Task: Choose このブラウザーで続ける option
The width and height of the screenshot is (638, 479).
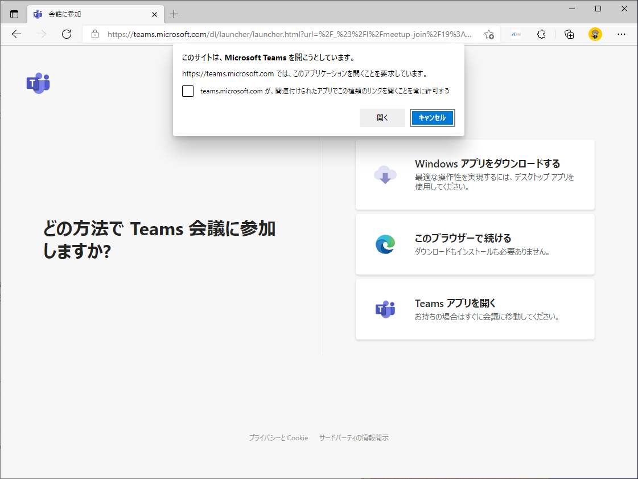Action: (x=475, y=244)
